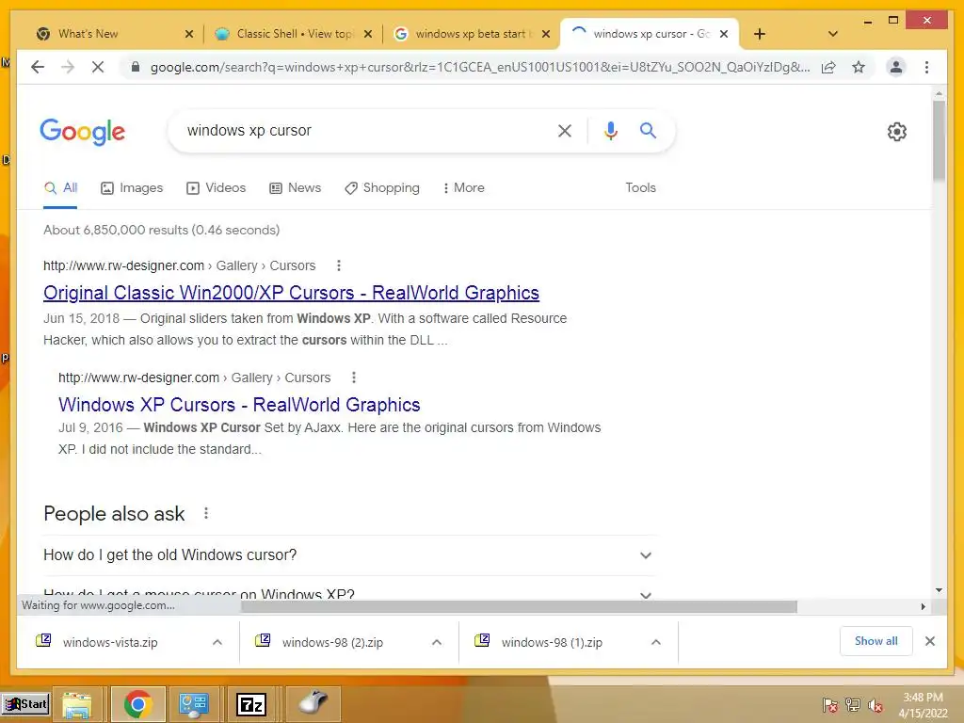This screenshot has width=964, height=723.
Task: View site info via padlock icon
Action: [136, 67]
